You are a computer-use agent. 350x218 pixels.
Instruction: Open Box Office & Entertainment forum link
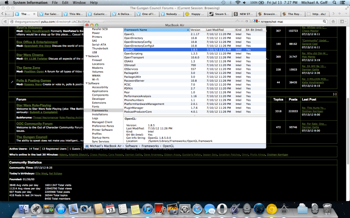coord(37,42)
